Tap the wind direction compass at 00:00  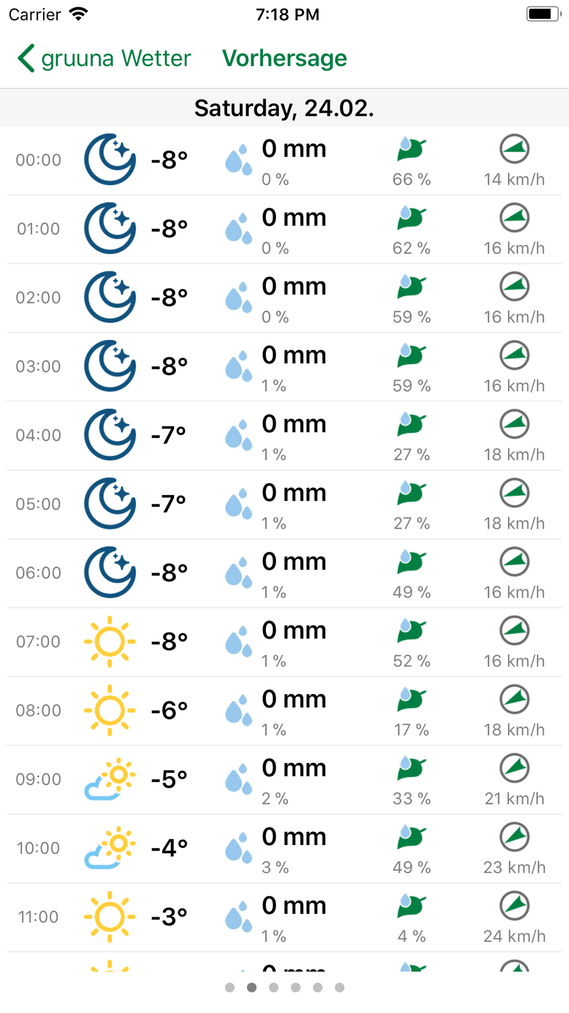514,149
